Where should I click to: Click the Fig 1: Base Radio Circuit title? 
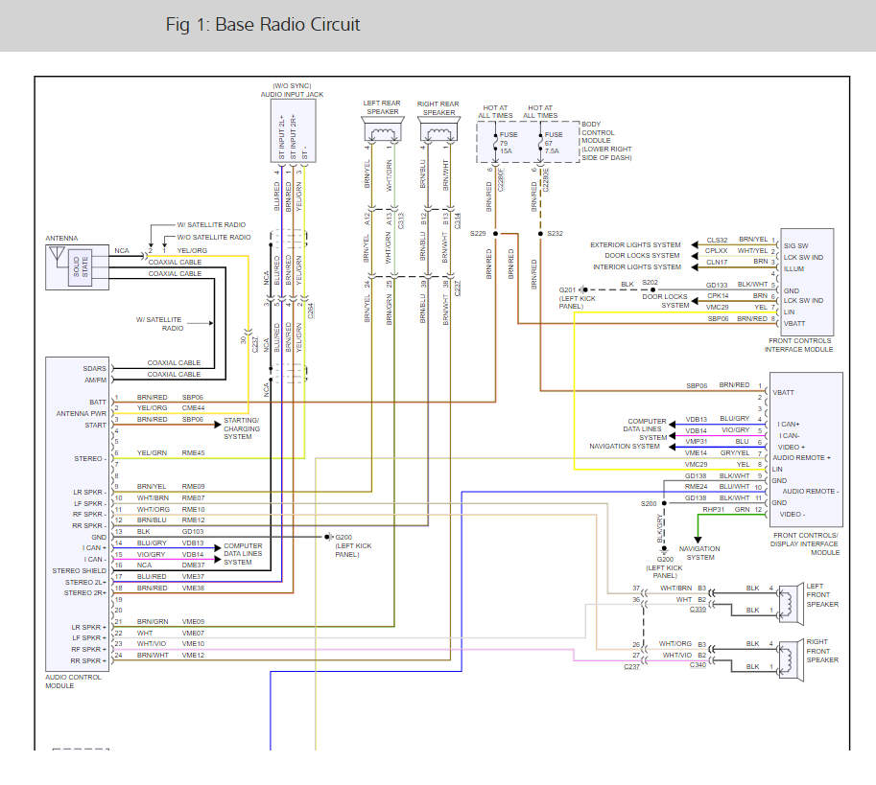pyautogui.click(x=263, y=25)
